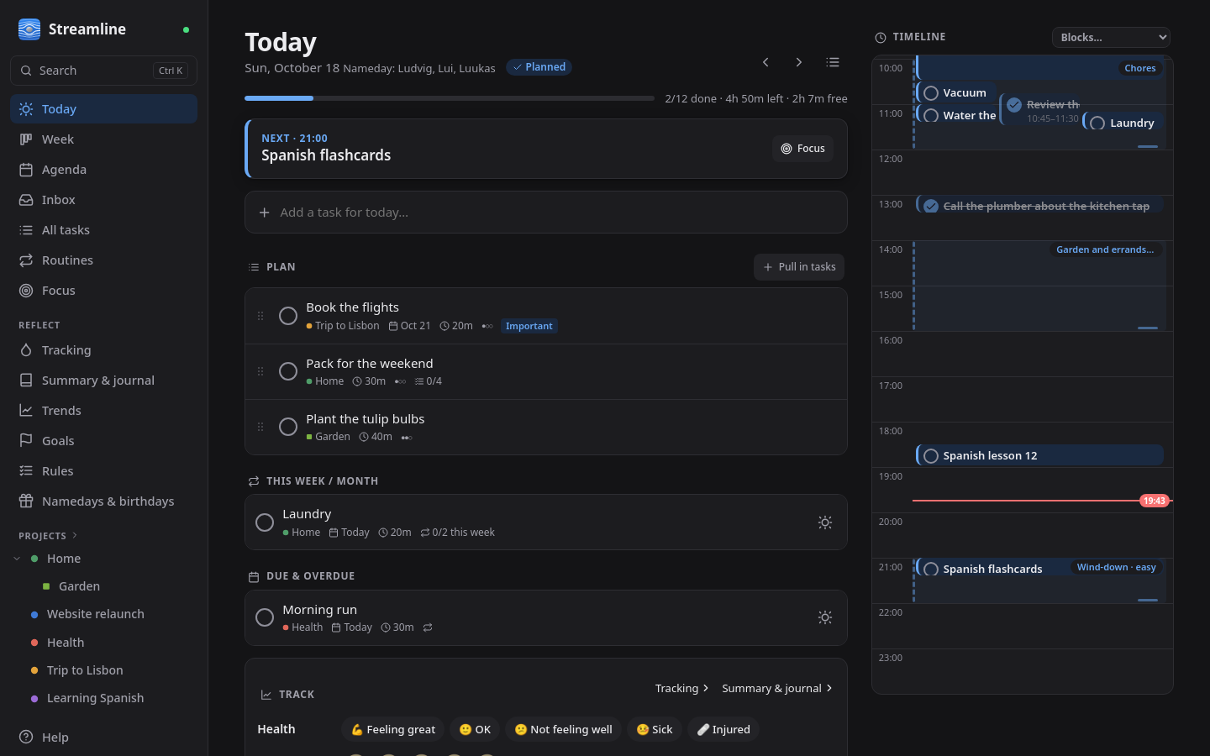Image resolution: width=1210 pixels, height=756 pixels.
Task: Open Inbox in the sidebar
Action: click(103, 200)
